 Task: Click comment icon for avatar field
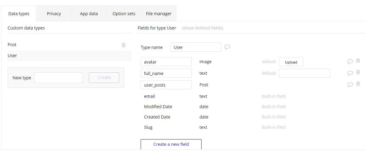[350, 61]
